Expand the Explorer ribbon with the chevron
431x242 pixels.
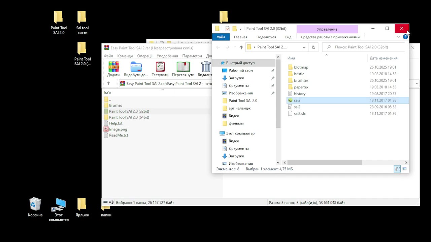point(398,37)
